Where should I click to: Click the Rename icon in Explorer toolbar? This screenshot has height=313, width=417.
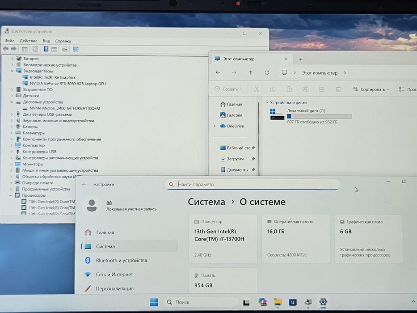305,89
